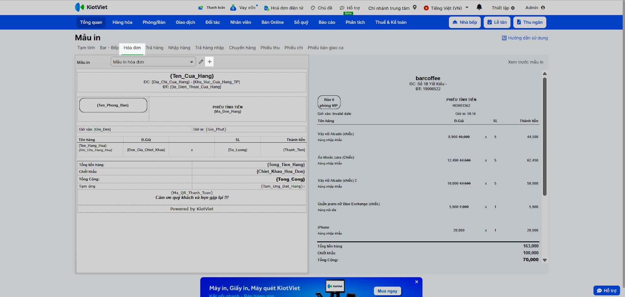Open the Nhà bếp kitchen screen

point(465,22)
